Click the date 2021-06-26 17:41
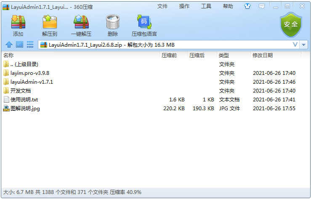 (x=274, y=99)
